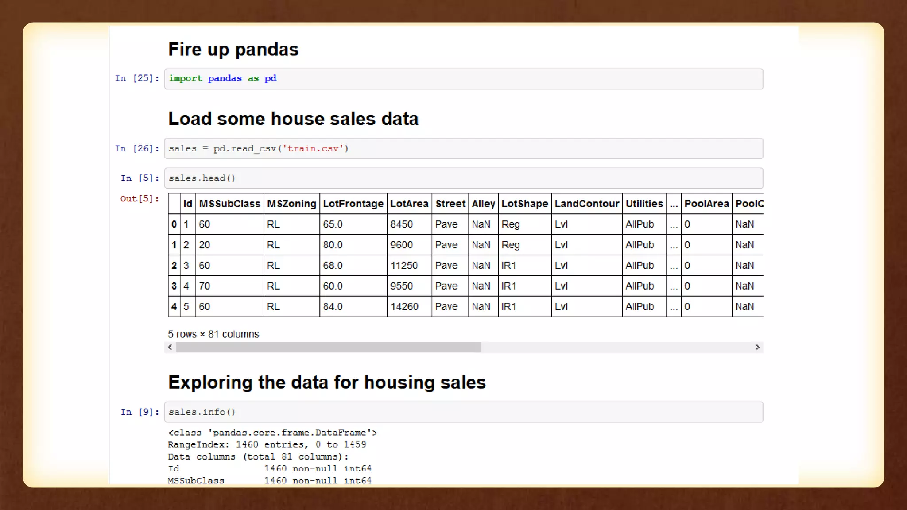Click the '5 rows × 81 columns' summary text

tap(213, 334)
